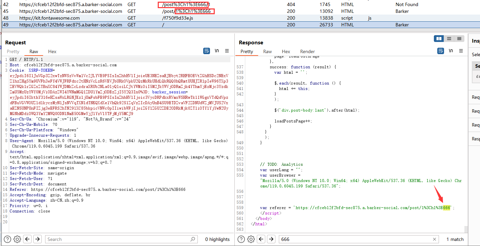Click the GET / HTTP/1.1 request line
The height and width of the screenshot is (246, 480).
[x=26, y=60]
